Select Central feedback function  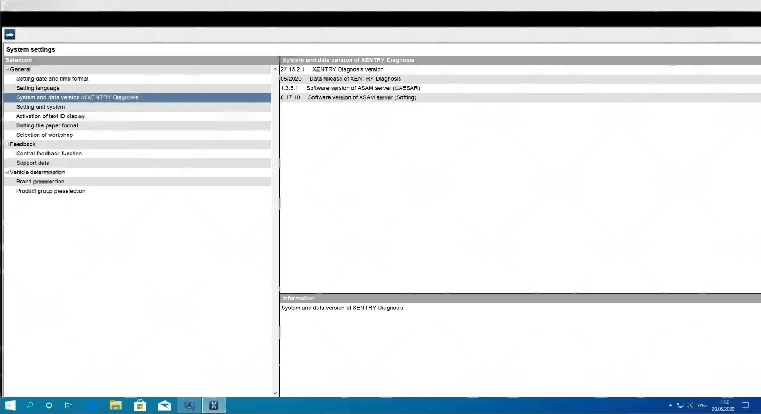[x=137, y=154]
